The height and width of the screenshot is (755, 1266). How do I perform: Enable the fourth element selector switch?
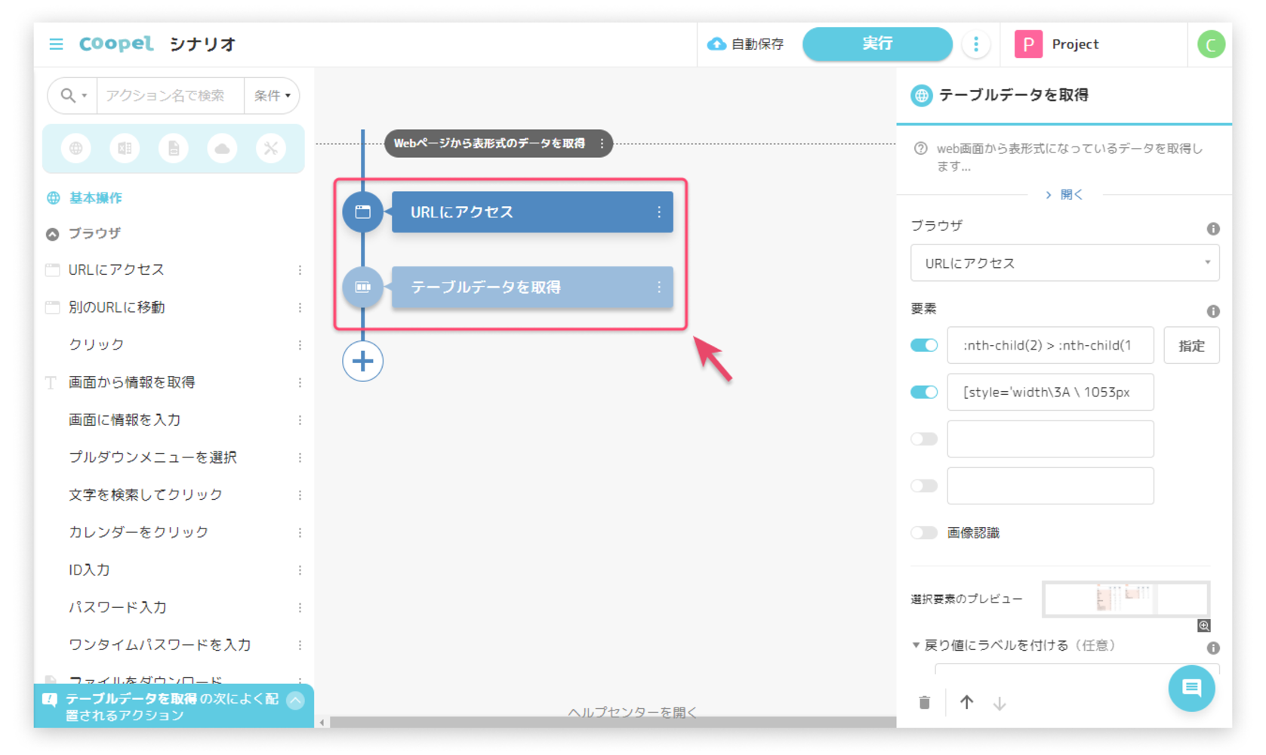[924, 485]
